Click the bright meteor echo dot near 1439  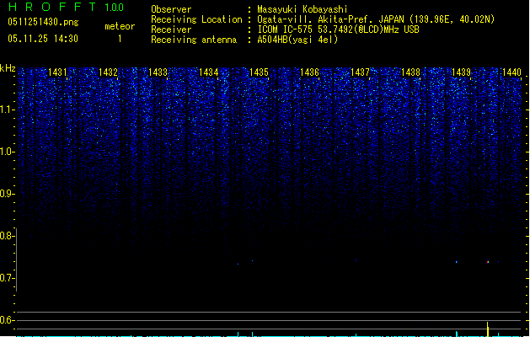pos(488,262)
